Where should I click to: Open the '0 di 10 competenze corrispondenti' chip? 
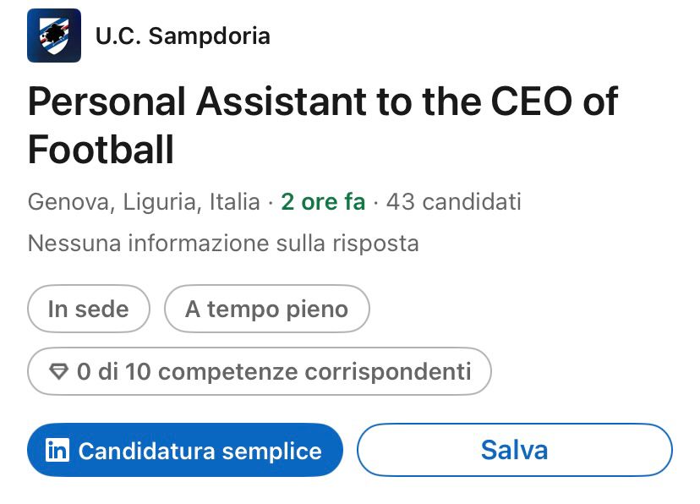(260, 371)
